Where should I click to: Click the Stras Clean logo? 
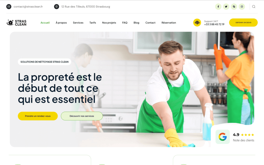pos(16,23)
